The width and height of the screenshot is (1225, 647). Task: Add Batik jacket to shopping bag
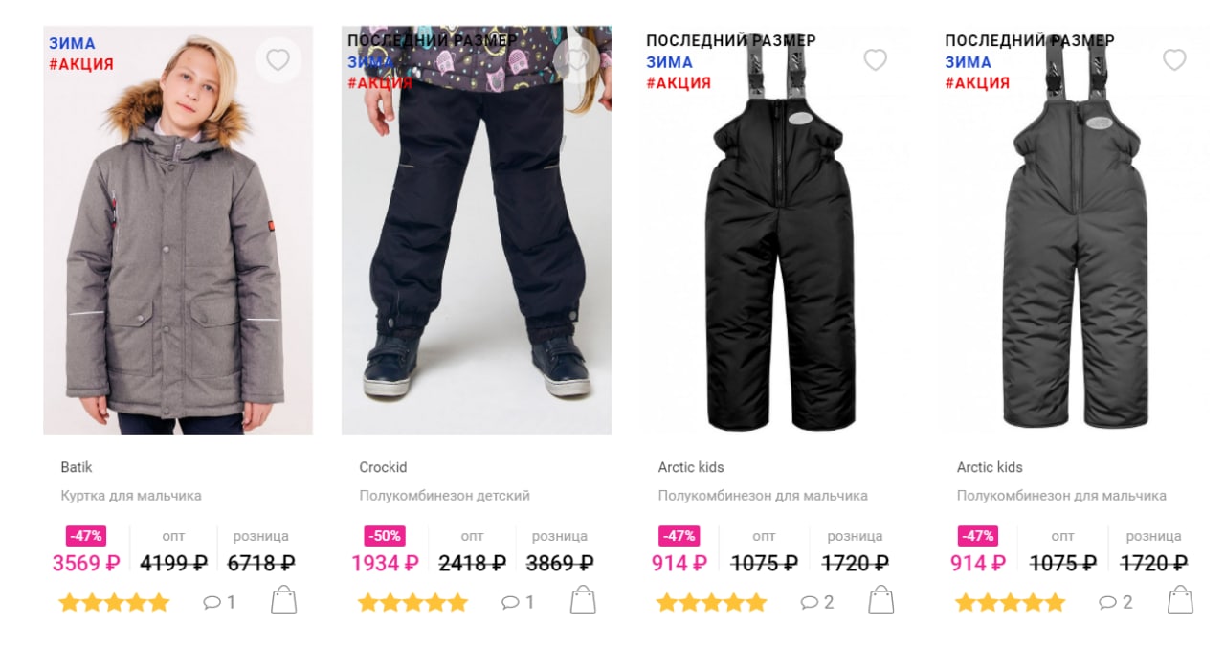coord(284,600)
